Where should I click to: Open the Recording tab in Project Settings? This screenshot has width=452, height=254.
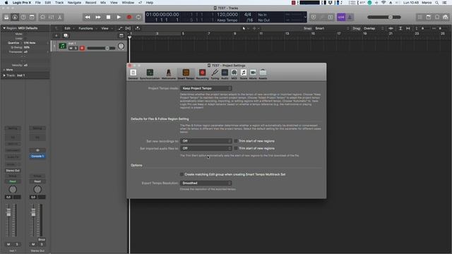pos(203,74)
